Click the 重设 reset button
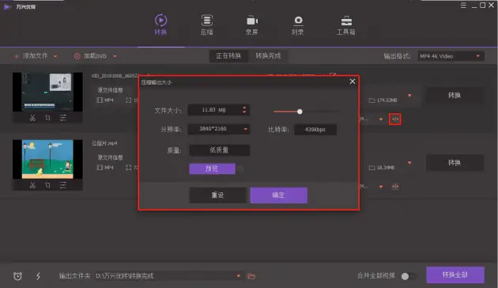Image resolution: width=498 pixels, height=288 pixels. (217, 195)
